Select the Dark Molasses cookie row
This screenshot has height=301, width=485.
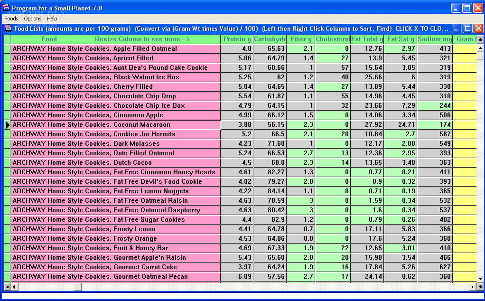[115, 143]
